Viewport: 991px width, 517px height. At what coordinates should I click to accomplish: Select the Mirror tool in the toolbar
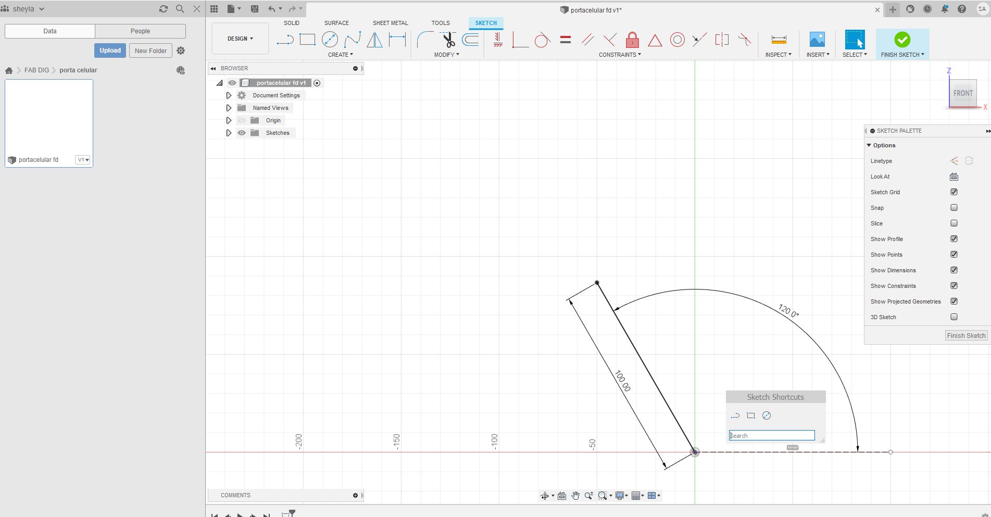(x=374, y=40)
